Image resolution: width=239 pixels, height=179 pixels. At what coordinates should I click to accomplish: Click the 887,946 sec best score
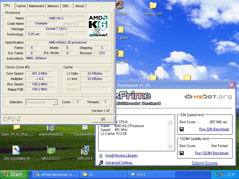218,122
